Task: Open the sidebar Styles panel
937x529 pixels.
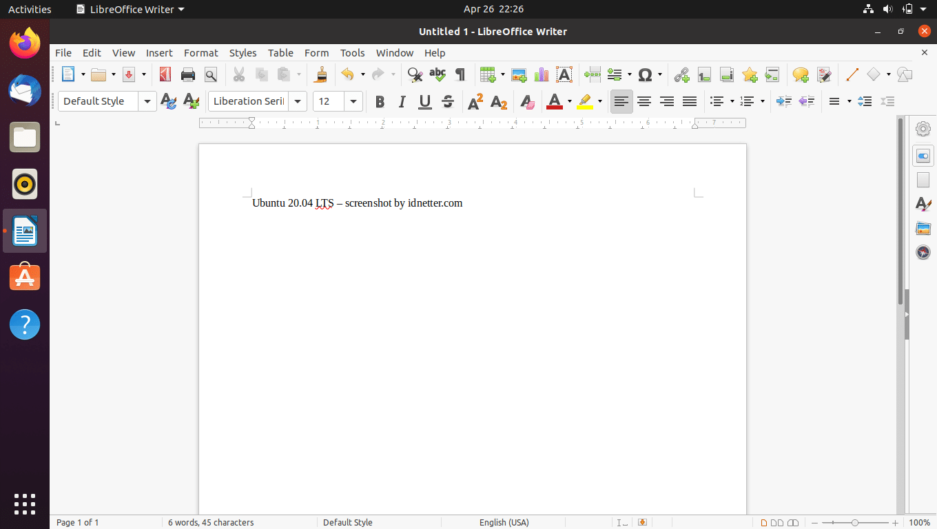Action: tap(923, 204)
